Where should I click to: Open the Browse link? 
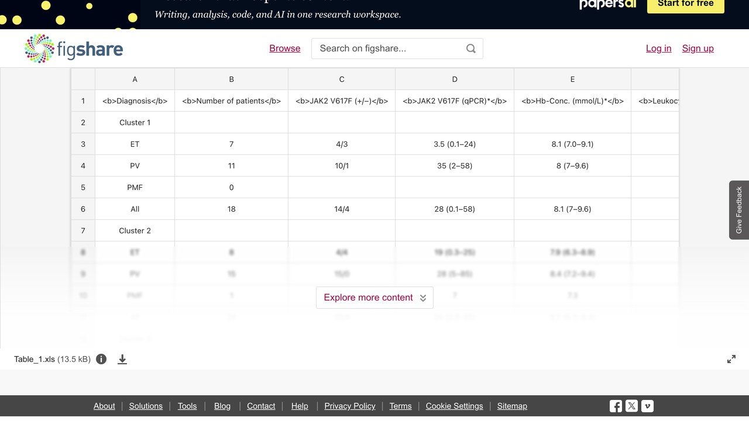[x=285, y=49]
